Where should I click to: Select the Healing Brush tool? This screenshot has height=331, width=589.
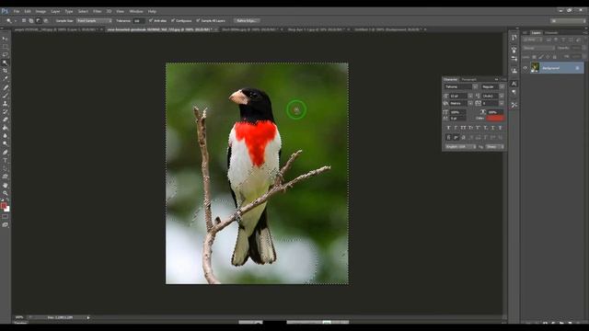tap(5, 87)
